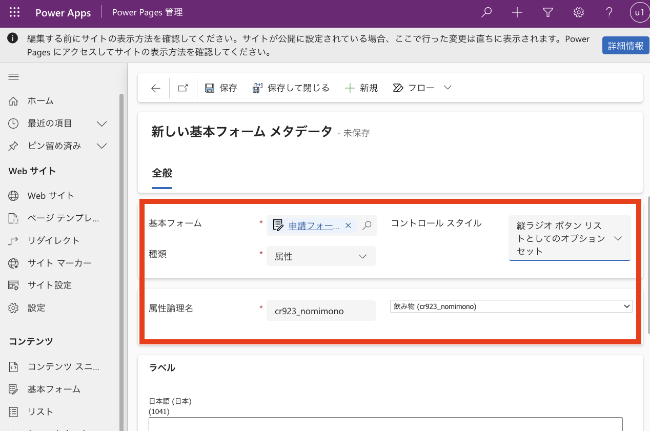Click the search magnifier in header
The width and height of the screenshot is (650, 431).
pos(486,13)
